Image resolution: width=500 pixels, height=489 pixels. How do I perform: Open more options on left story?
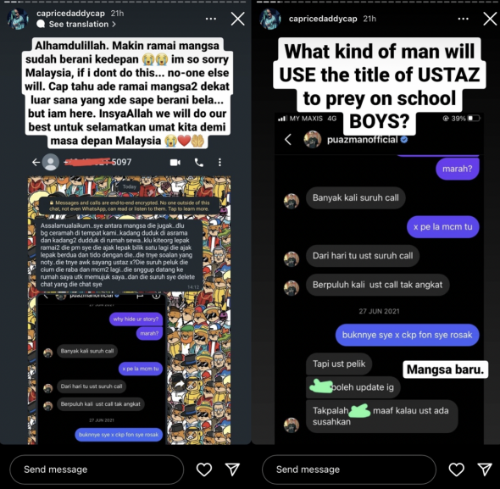tap(211, 19)
